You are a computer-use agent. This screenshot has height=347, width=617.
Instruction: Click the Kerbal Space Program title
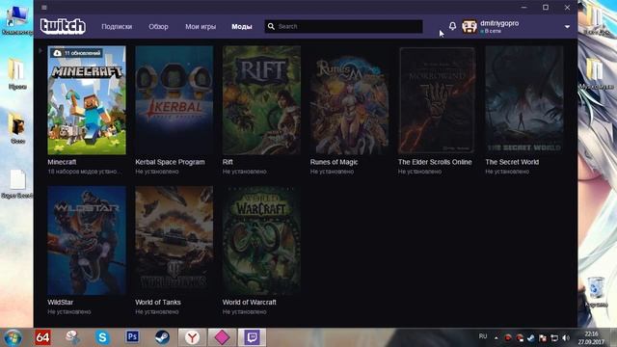(x=170, y=162)
